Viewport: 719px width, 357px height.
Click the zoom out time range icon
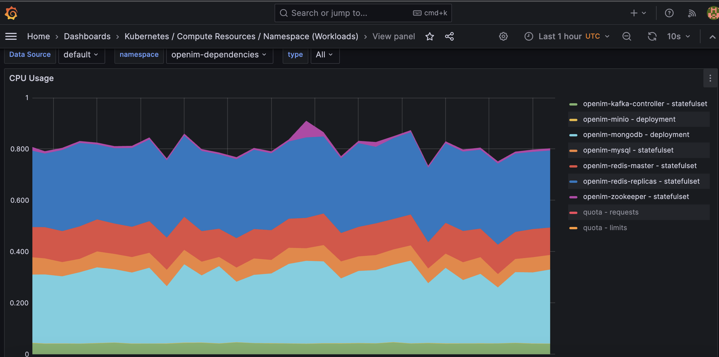(627, 36)
